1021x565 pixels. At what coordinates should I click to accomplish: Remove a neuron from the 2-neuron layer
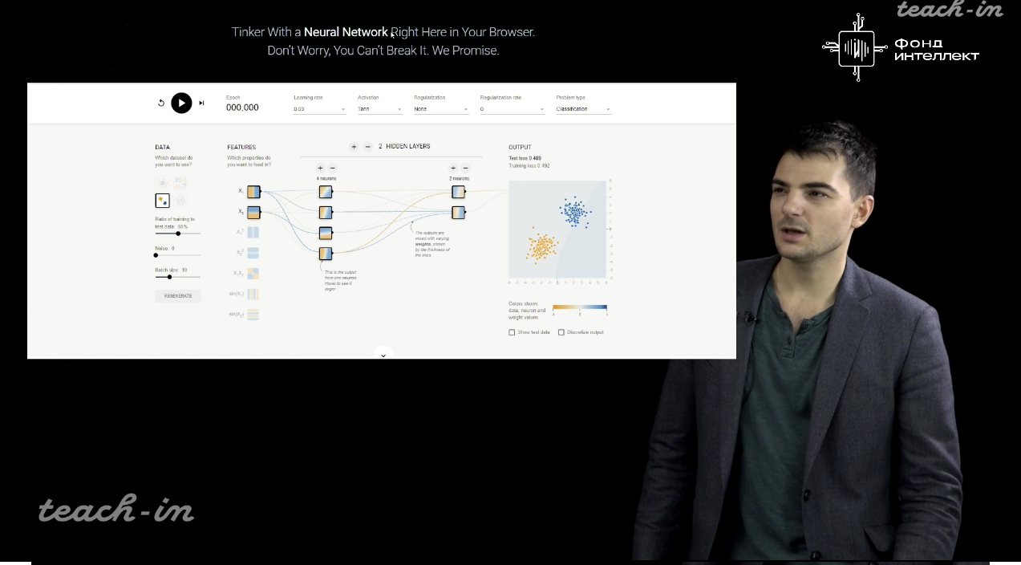(x=466, y=169)
